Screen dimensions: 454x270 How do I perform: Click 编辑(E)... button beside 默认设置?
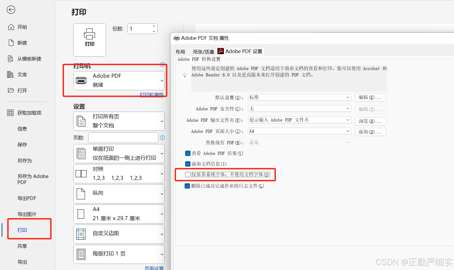pyautogui.click(x=370, y=97)
